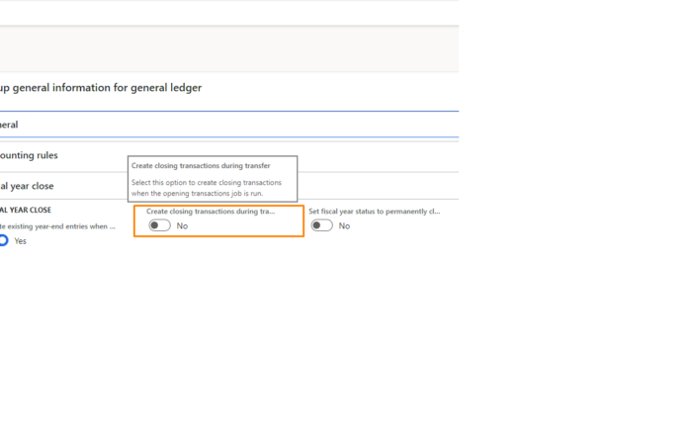Toggle Set fiscal year status to permanently closed

321,225
